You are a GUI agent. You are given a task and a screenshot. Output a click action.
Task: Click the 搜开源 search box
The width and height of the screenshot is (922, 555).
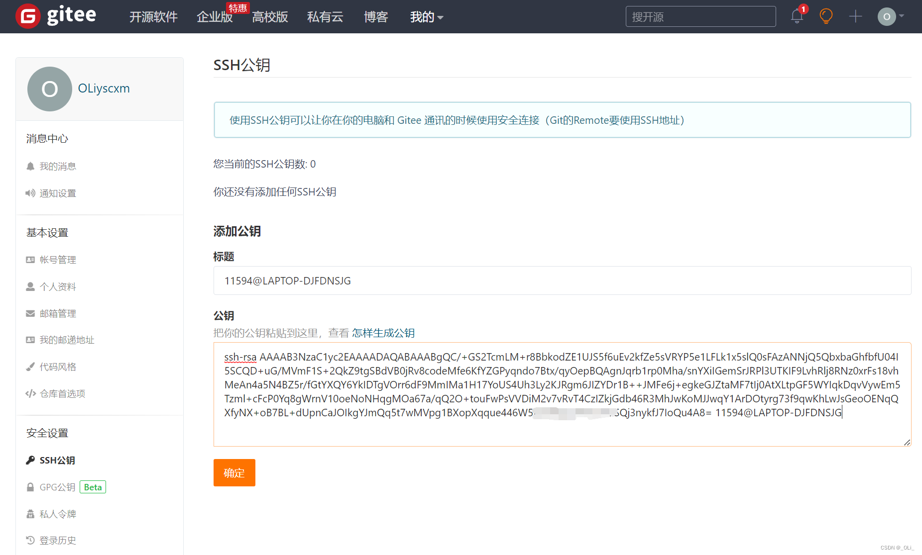pyautogui.click(x=700, y=16)
